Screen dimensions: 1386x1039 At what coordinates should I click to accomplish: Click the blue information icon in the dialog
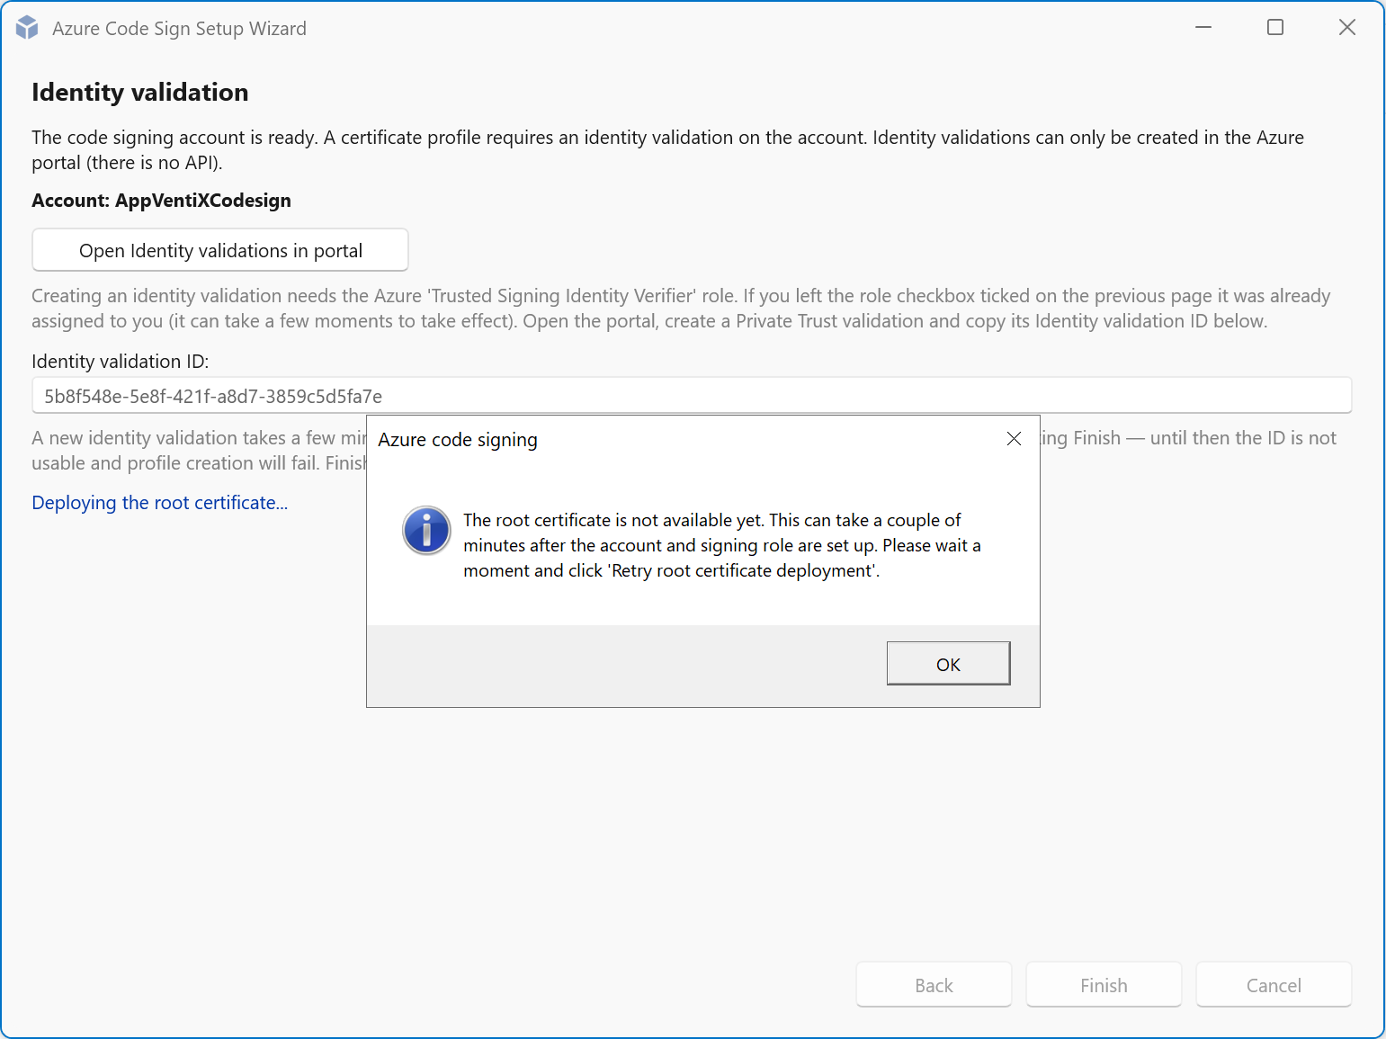pos(426,530)
